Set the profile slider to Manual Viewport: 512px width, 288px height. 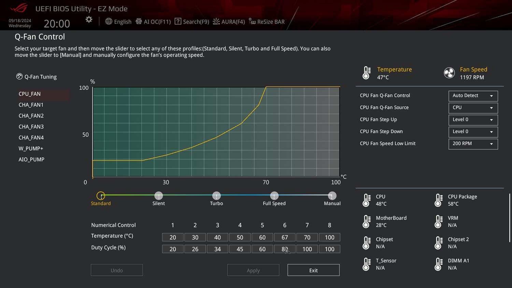332,196
